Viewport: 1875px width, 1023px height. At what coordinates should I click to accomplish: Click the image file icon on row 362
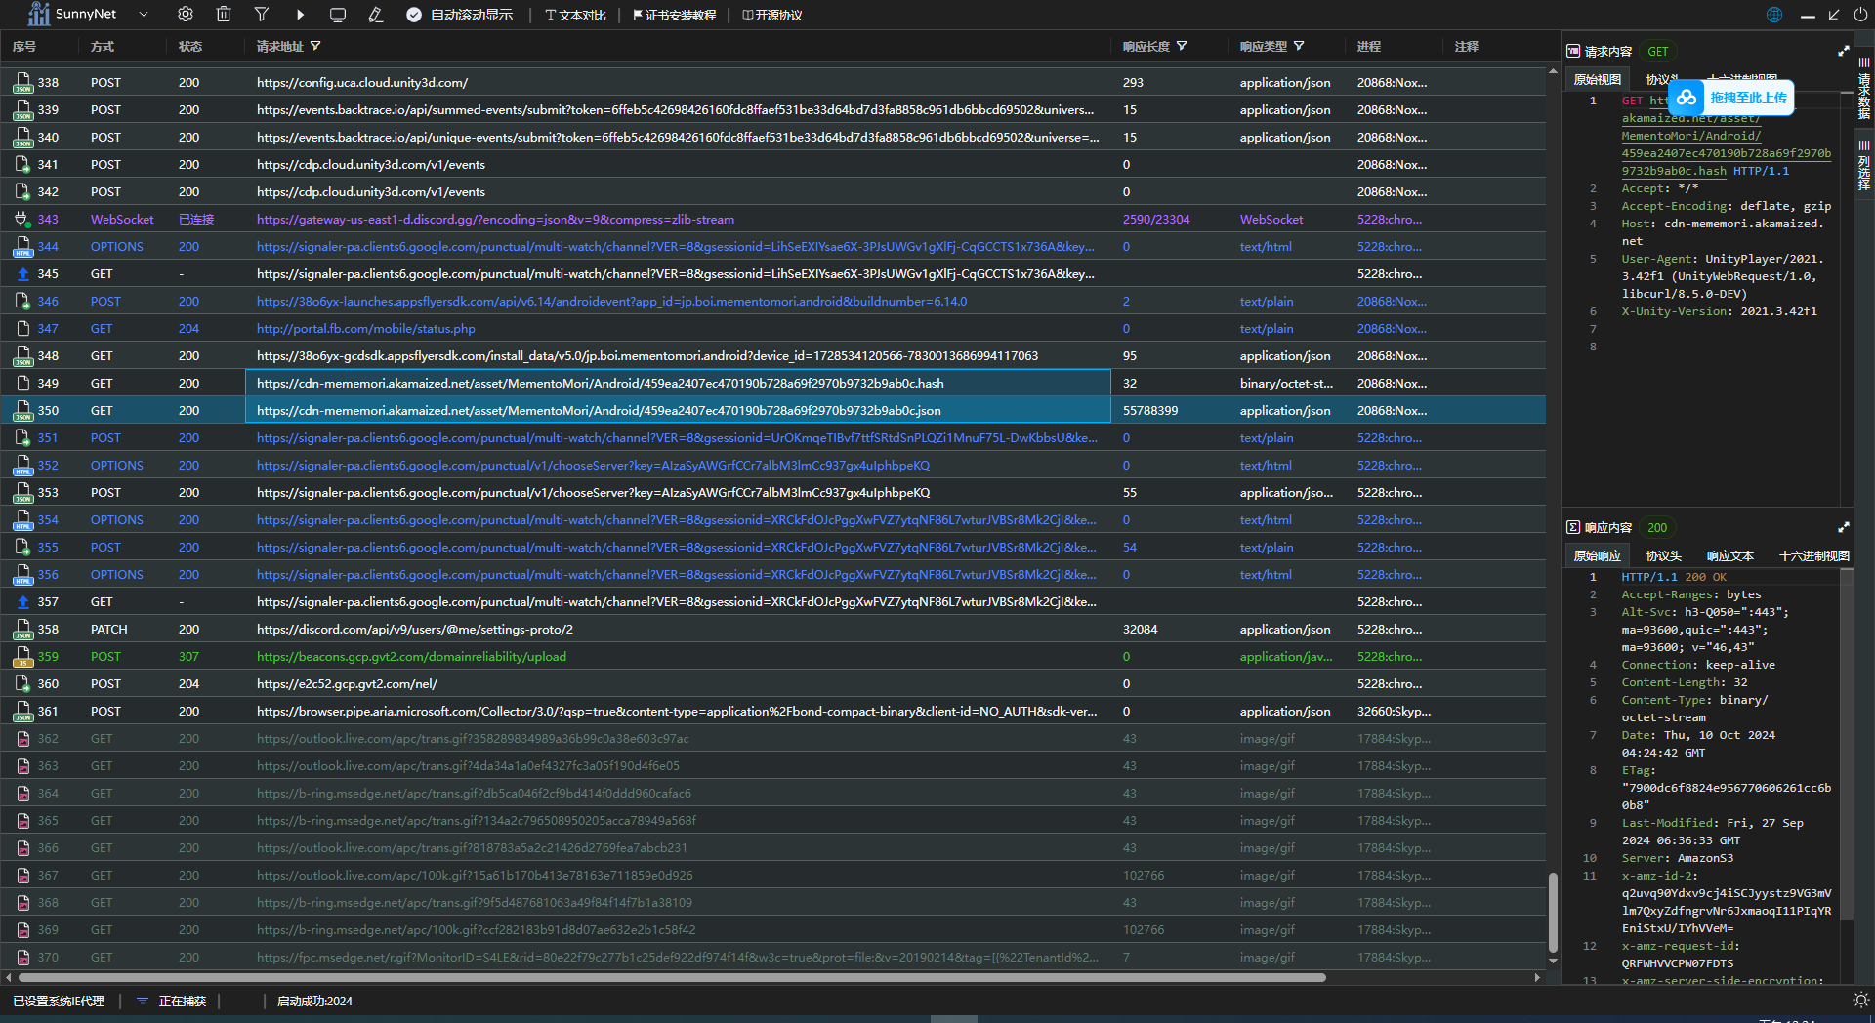(x=22, y=739)
